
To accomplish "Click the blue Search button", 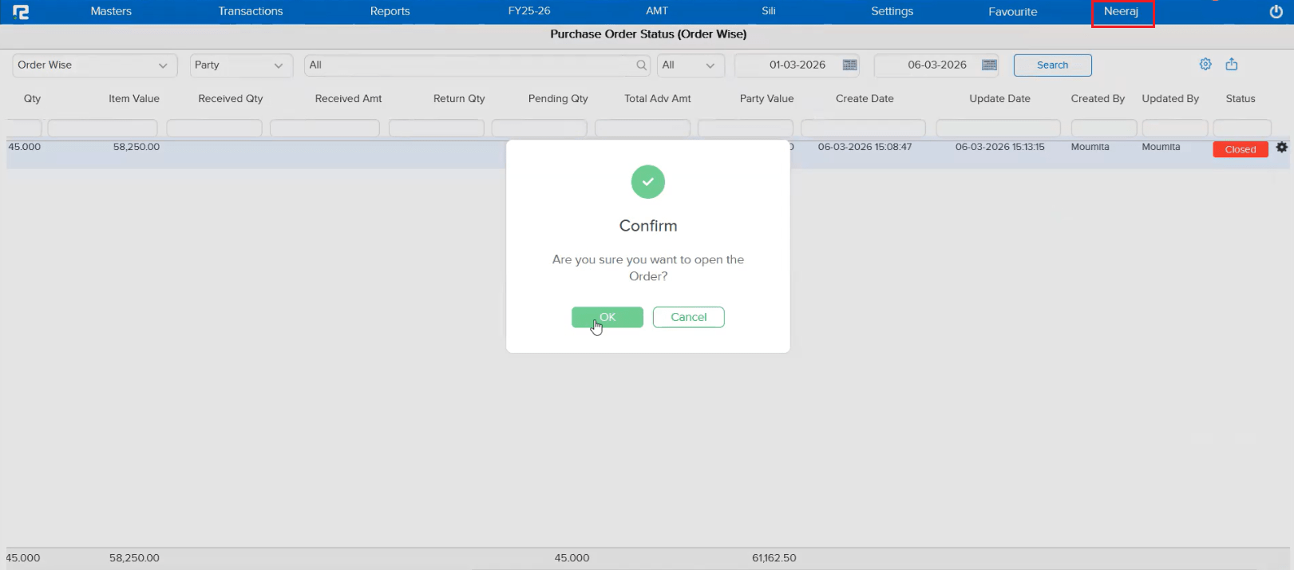I will tap(1052, 65).
